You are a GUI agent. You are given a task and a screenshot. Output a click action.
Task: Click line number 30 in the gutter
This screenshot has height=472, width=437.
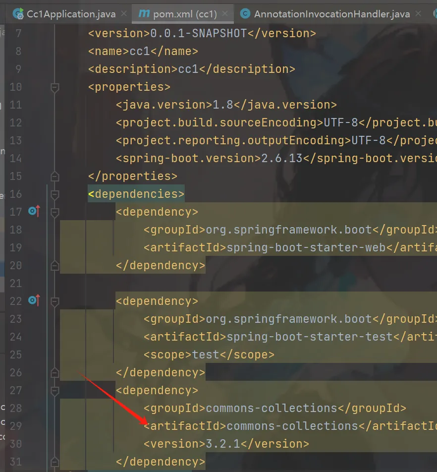[16, 444]
